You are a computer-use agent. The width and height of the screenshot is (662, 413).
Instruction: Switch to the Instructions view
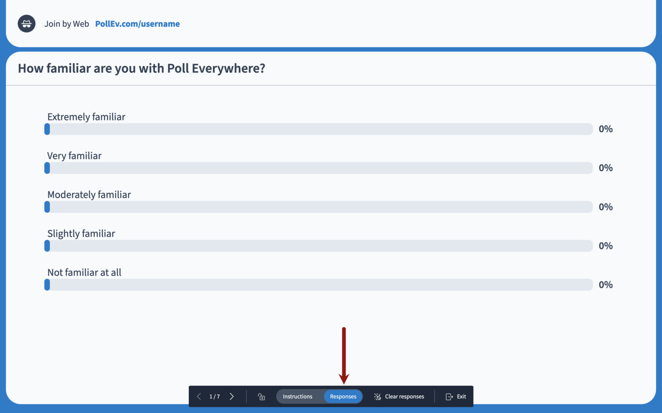(297, 396)
